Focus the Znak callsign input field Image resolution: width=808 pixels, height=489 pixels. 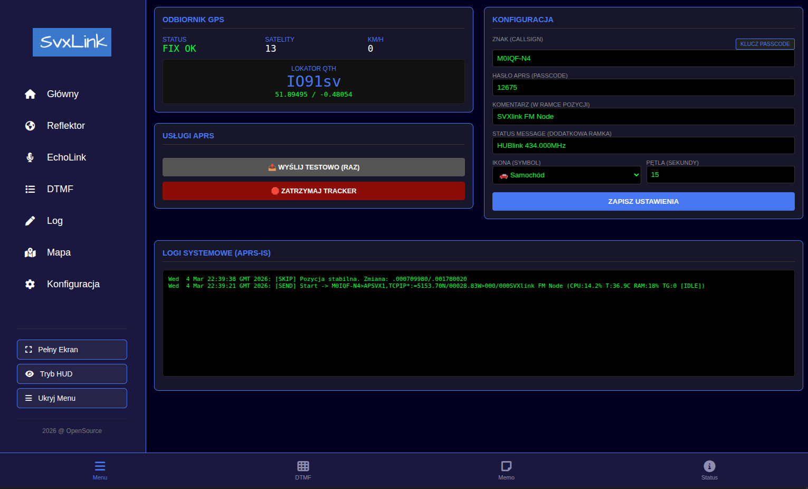pyautogui.click(x=643, y=59)
